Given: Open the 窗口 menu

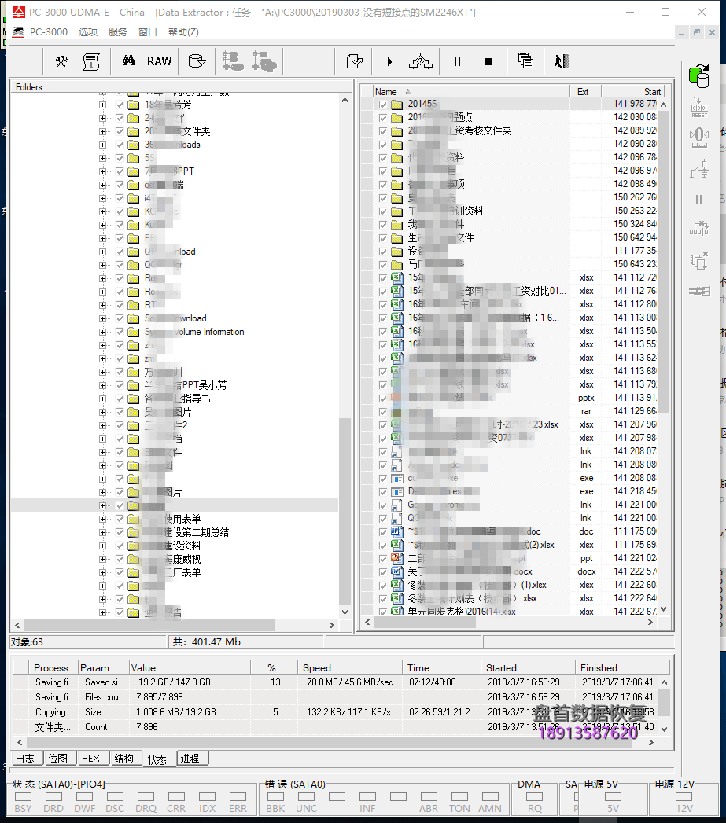Looking at the screenshot, I should tap(148, 32).
